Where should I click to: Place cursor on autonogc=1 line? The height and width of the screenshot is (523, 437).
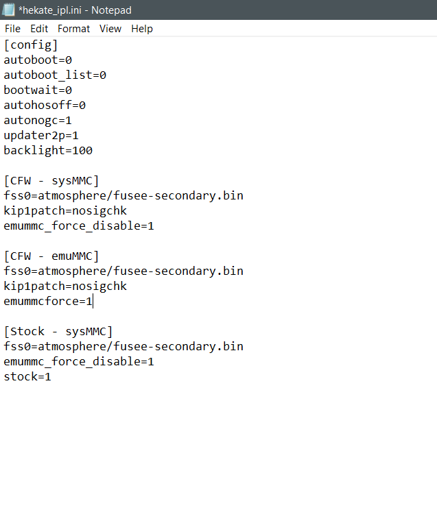click(x=38, y=121)
